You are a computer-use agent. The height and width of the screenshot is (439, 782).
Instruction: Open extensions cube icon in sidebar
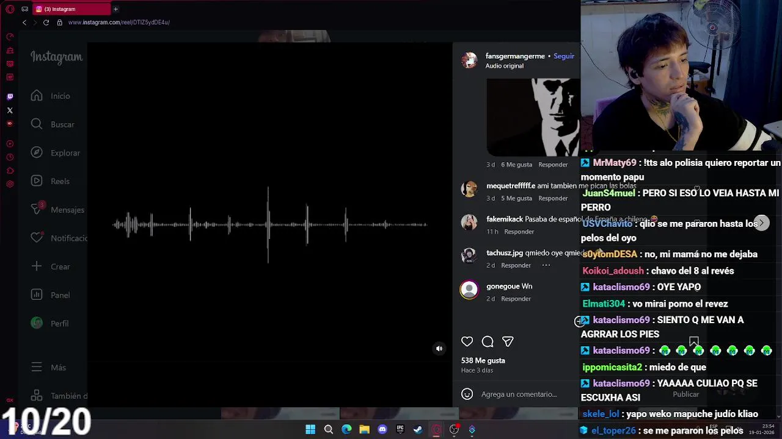coord(10,171)
